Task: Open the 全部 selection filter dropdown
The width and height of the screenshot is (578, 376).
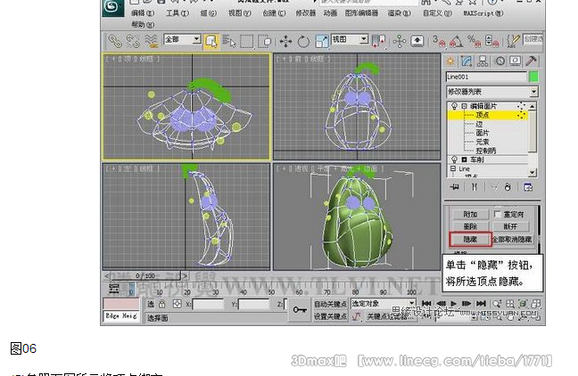Action: (182, 40)
